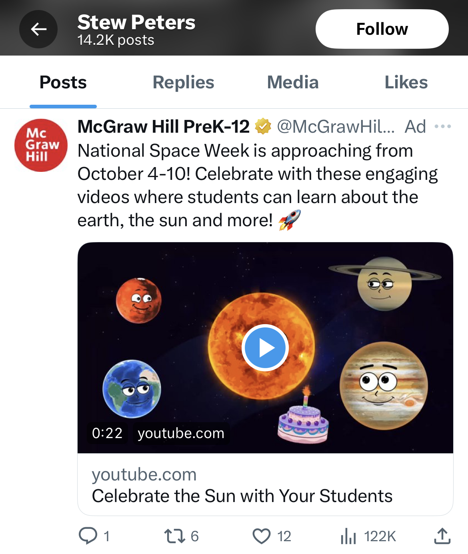468x554 pixels.
Task: Tap the 0:22 video duration indicator
Action: (x=107, y=433)
